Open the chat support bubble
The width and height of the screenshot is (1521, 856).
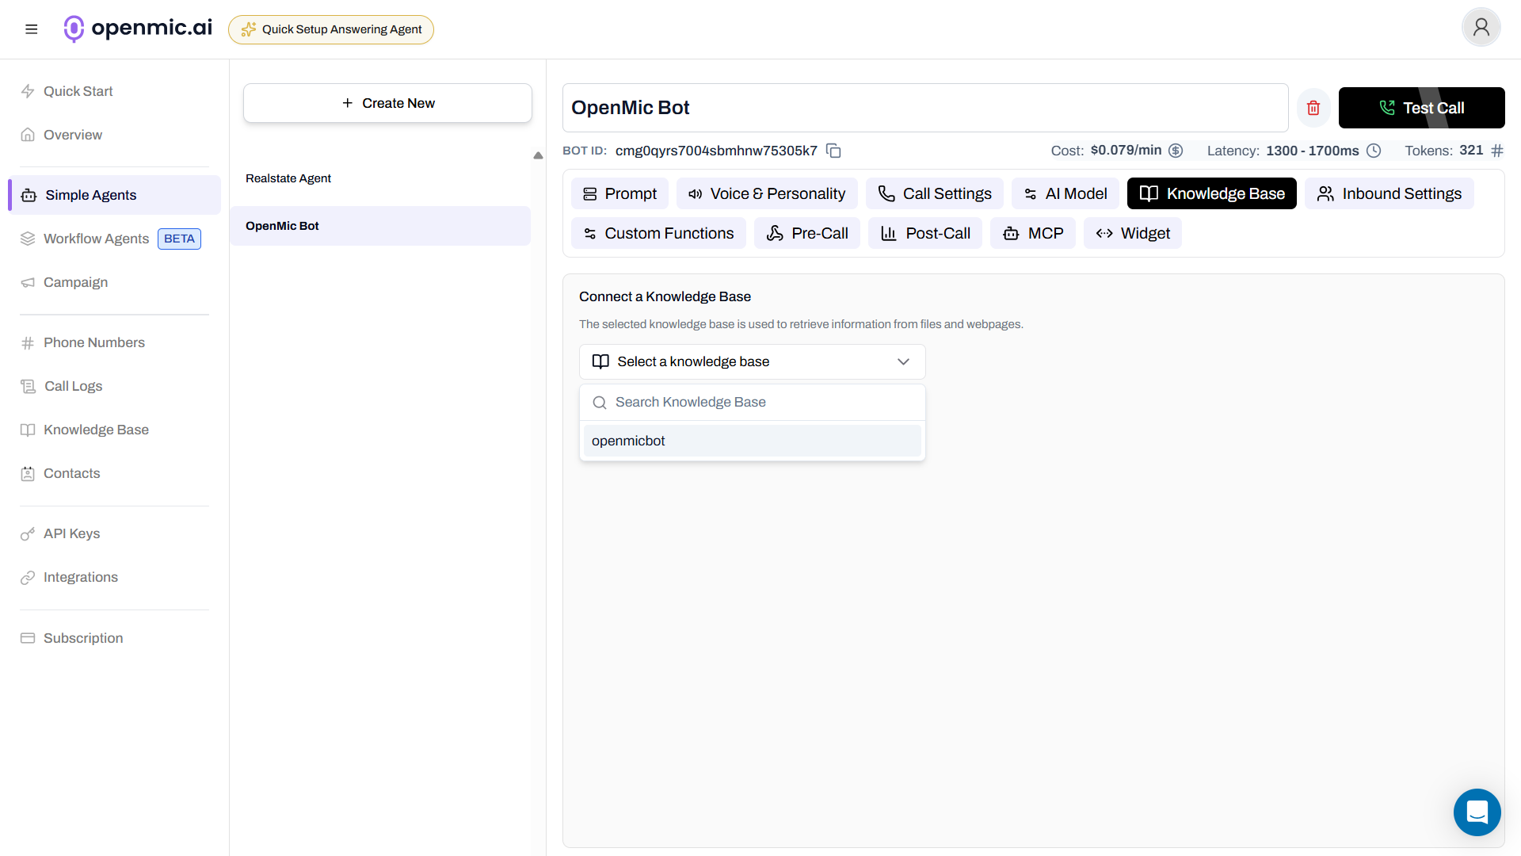(1477, 812)
